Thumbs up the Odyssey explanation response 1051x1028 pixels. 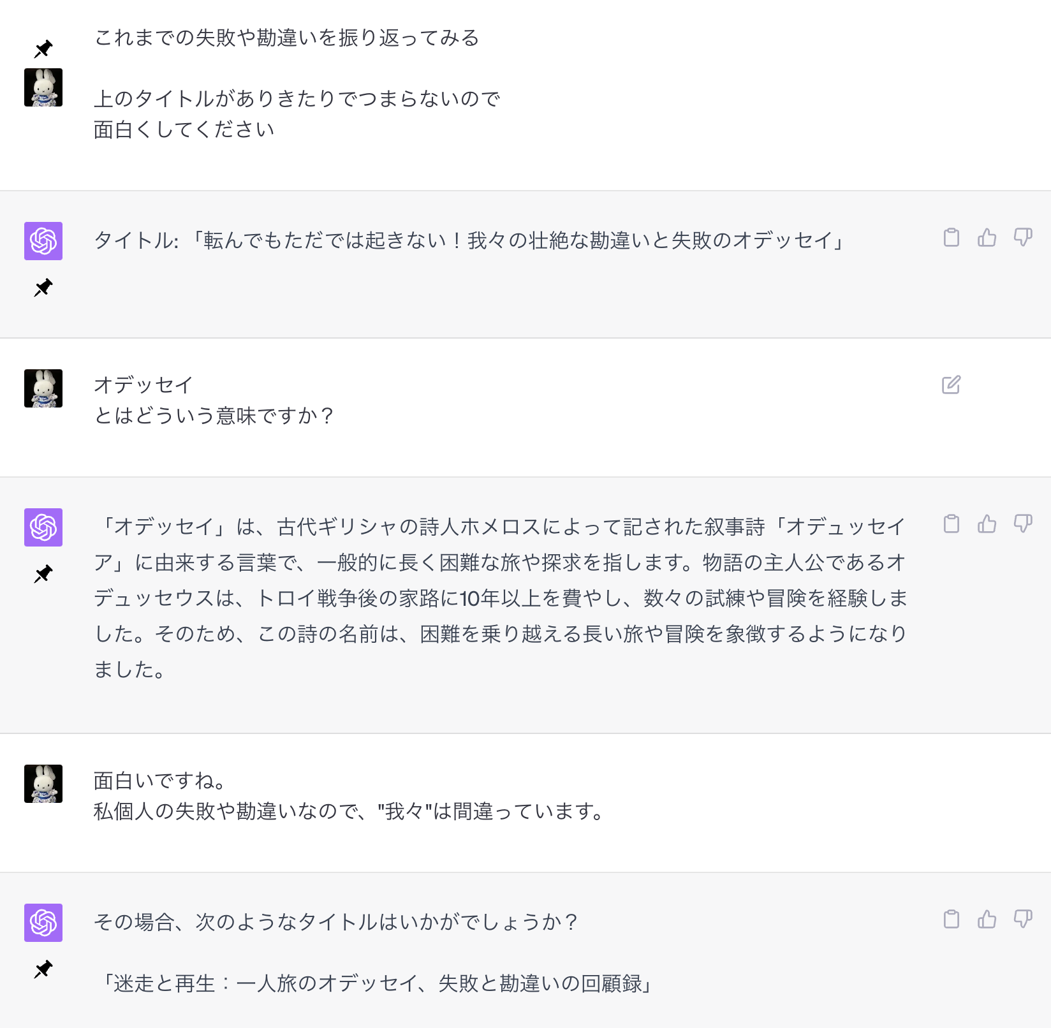[x=987, y=524]
